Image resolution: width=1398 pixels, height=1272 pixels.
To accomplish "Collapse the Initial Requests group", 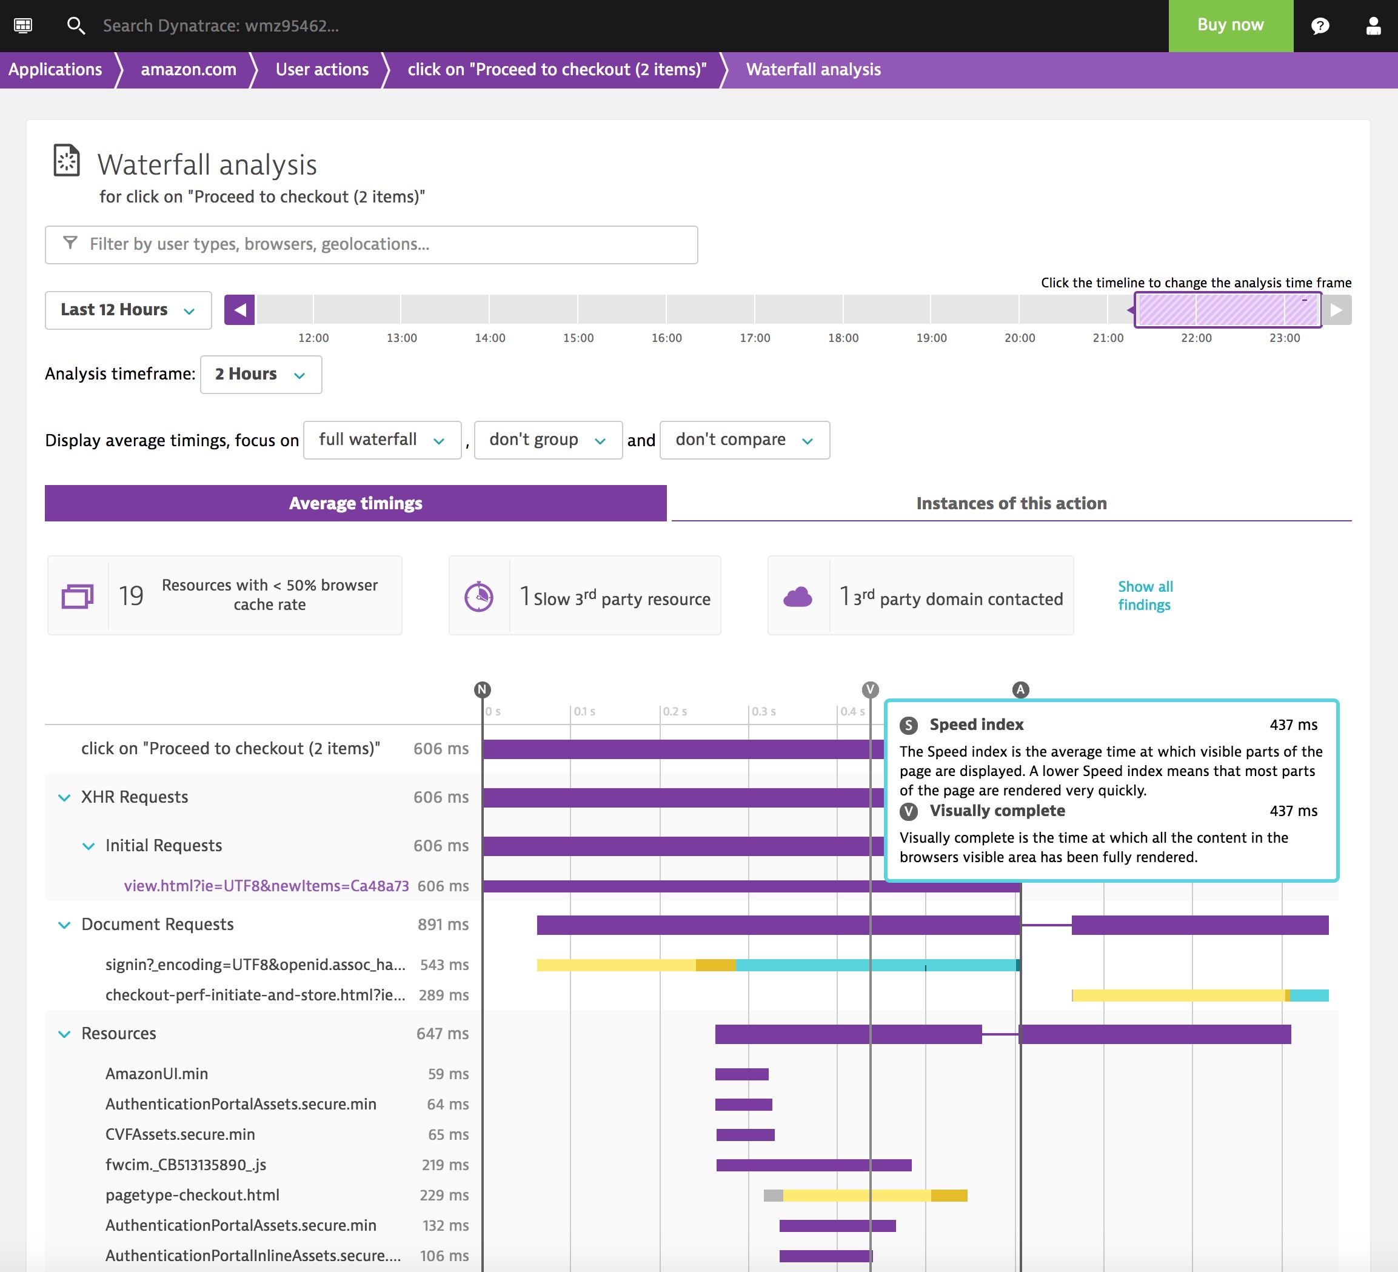I will tap(89, 846).
